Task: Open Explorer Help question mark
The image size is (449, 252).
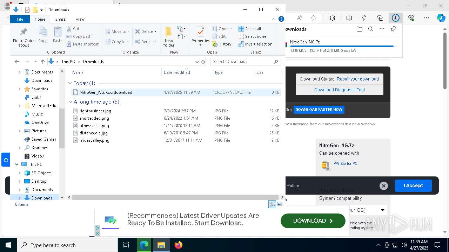Action: [x=281, y=19]
